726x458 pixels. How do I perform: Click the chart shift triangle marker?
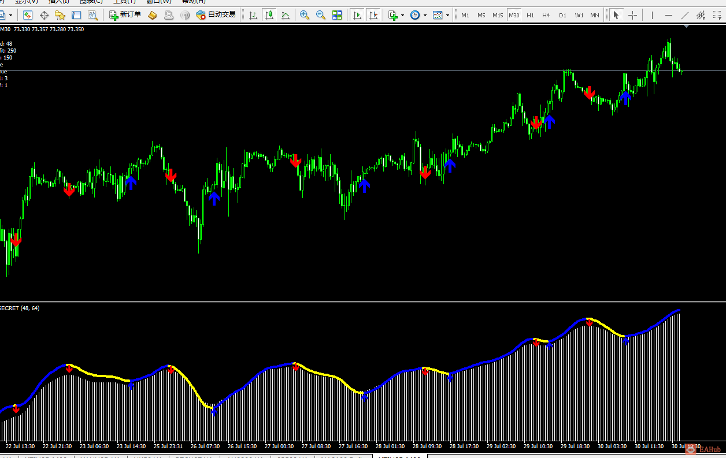[686, 26]
